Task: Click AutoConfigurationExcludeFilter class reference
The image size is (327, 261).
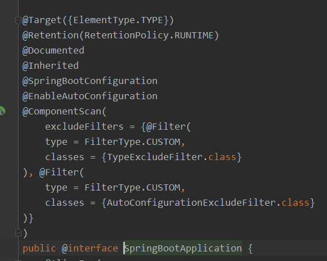Action: pyautogui.click(x=191, y=203)
